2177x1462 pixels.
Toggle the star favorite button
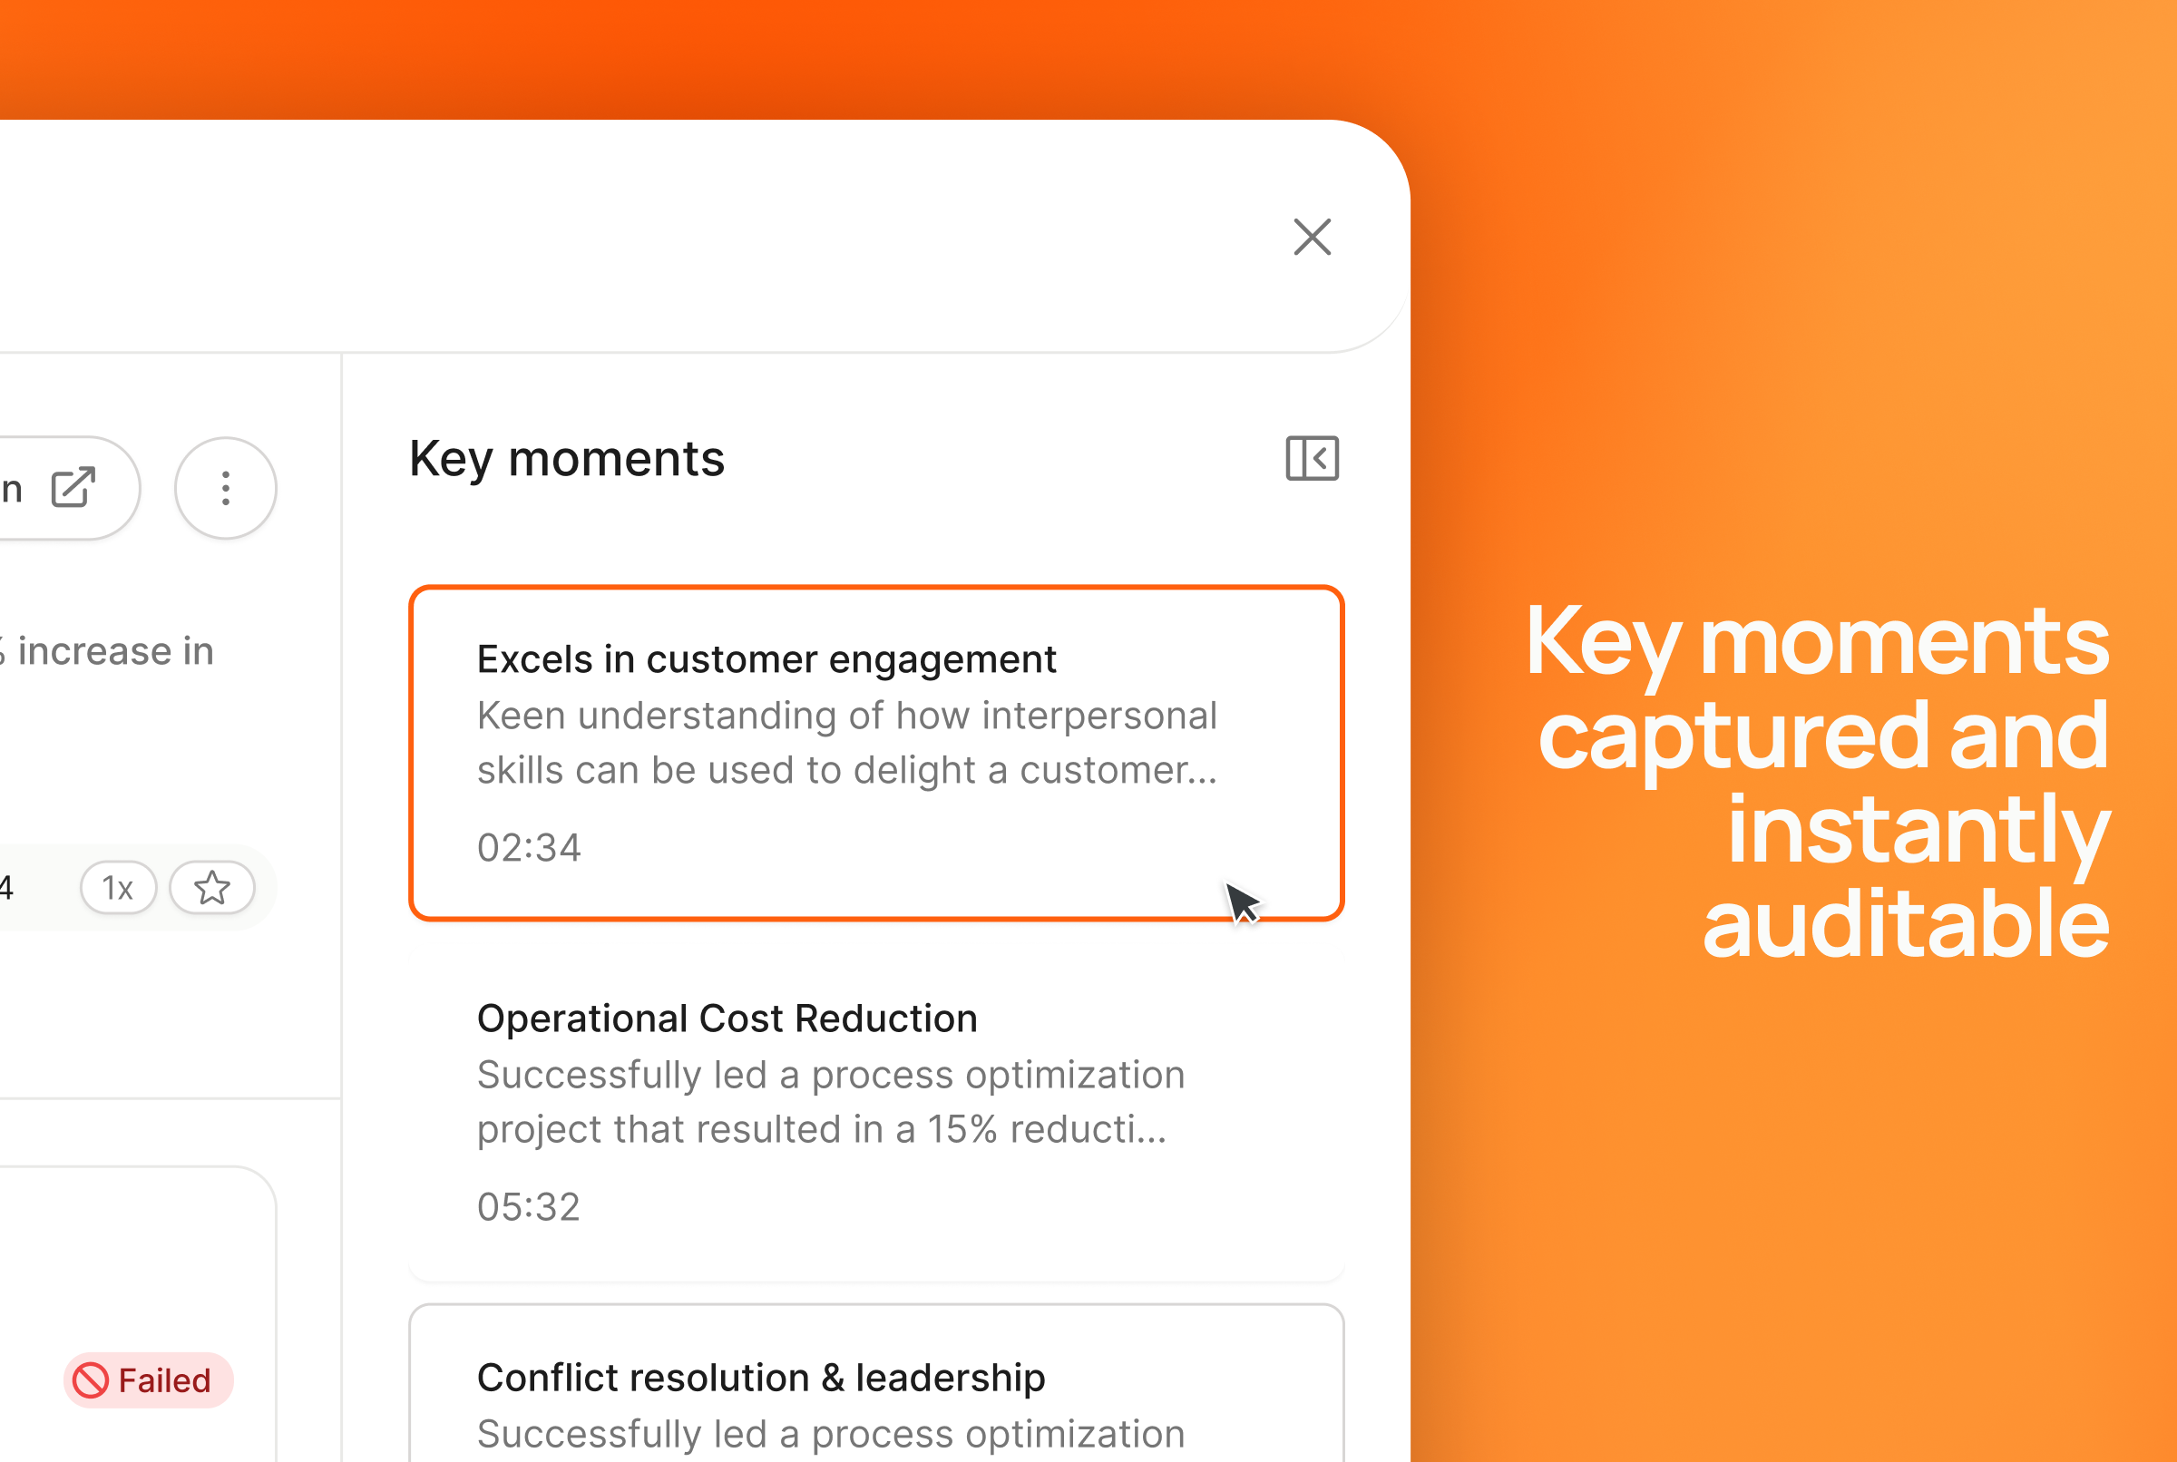coord(211,888)
